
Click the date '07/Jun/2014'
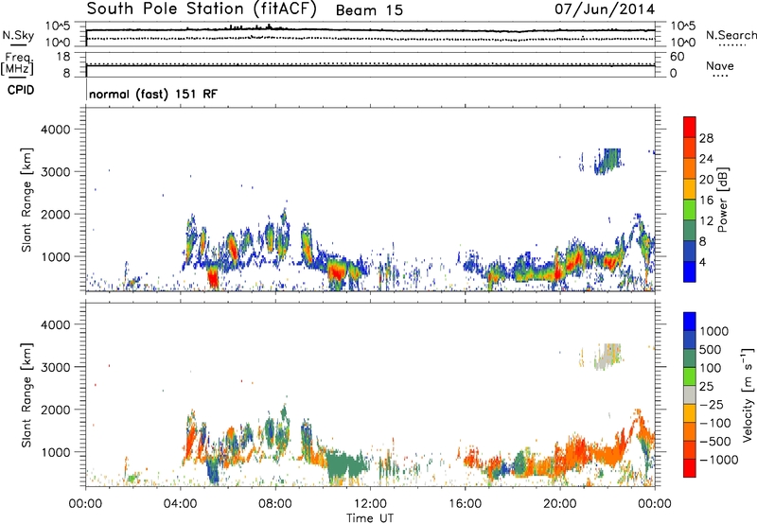tap(605, 9)
